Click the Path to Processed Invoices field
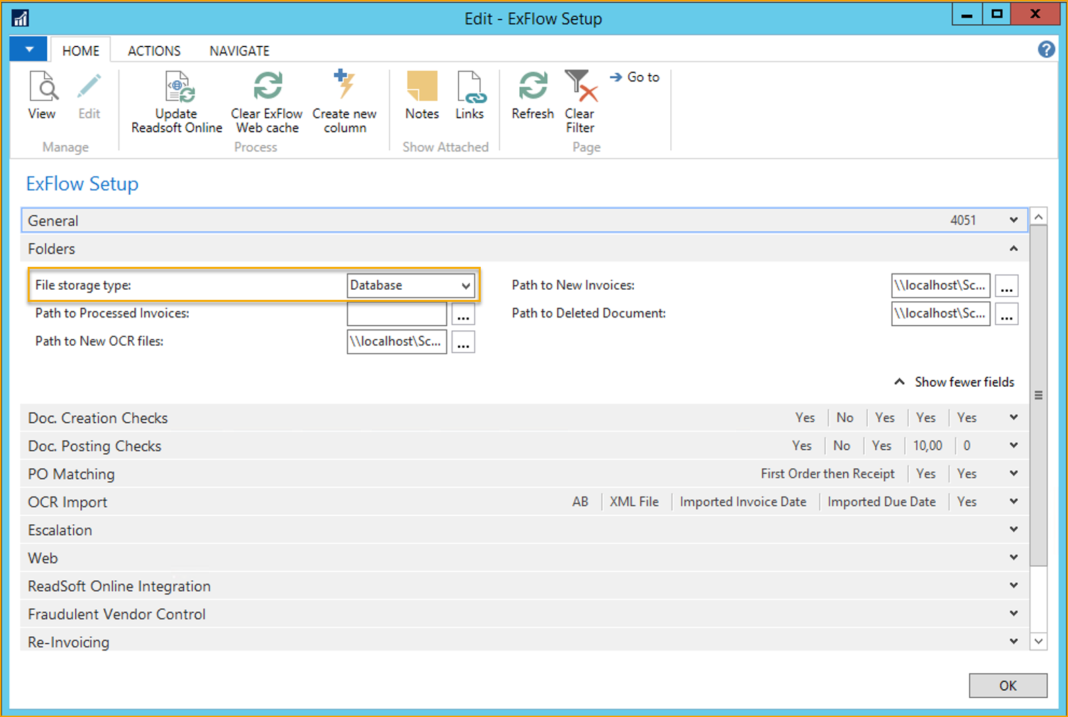1068x717 pixels. click(x=396, y=314)
